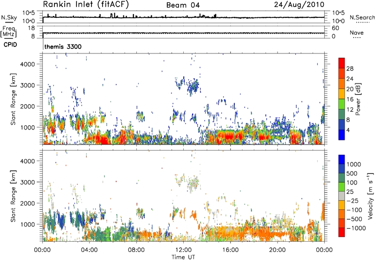The height and width of the screenshot is (260, 375).
Task: Click the 'Rankin Inlet (fitACF)' title text
Action: pyautogui.click(x=86, y=5)
